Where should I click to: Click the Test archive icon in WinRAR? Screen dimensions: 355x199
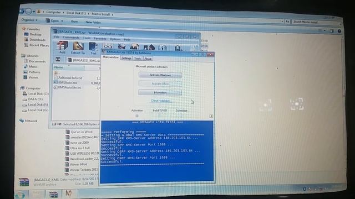[93, 48]
